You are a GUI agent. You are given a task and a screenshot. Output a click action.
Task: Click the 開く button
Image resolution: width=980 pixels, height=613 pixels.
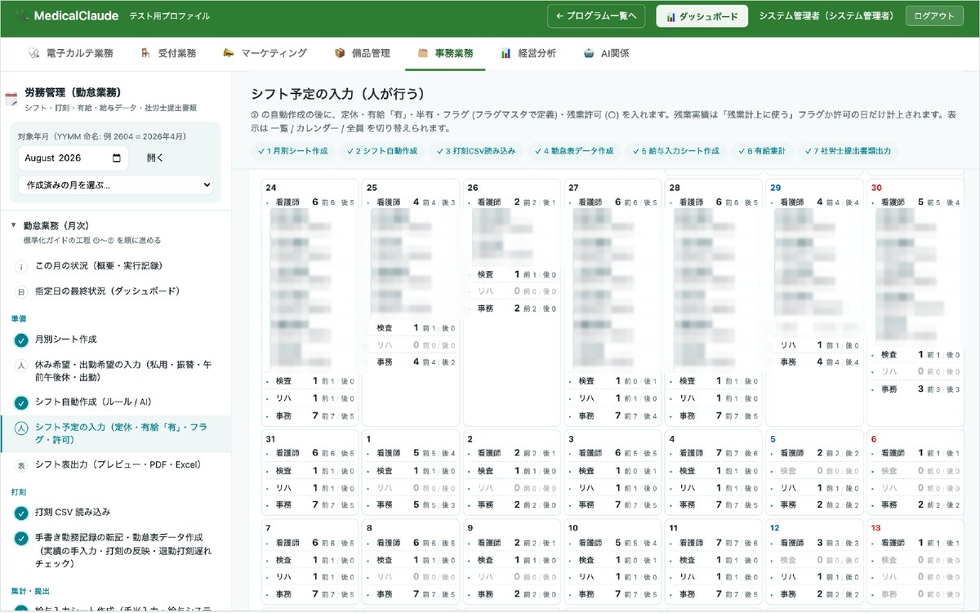point(155,158)
